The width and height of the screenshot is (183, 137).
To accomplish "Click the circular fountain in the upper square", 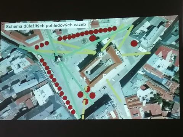I will [84, 41].
